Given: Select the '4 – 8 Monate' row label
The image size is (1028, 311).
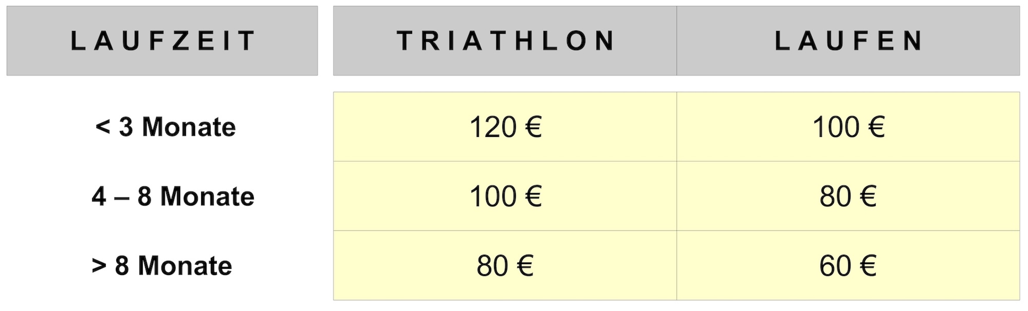Looking at the screenshot, I should [173, 196].
